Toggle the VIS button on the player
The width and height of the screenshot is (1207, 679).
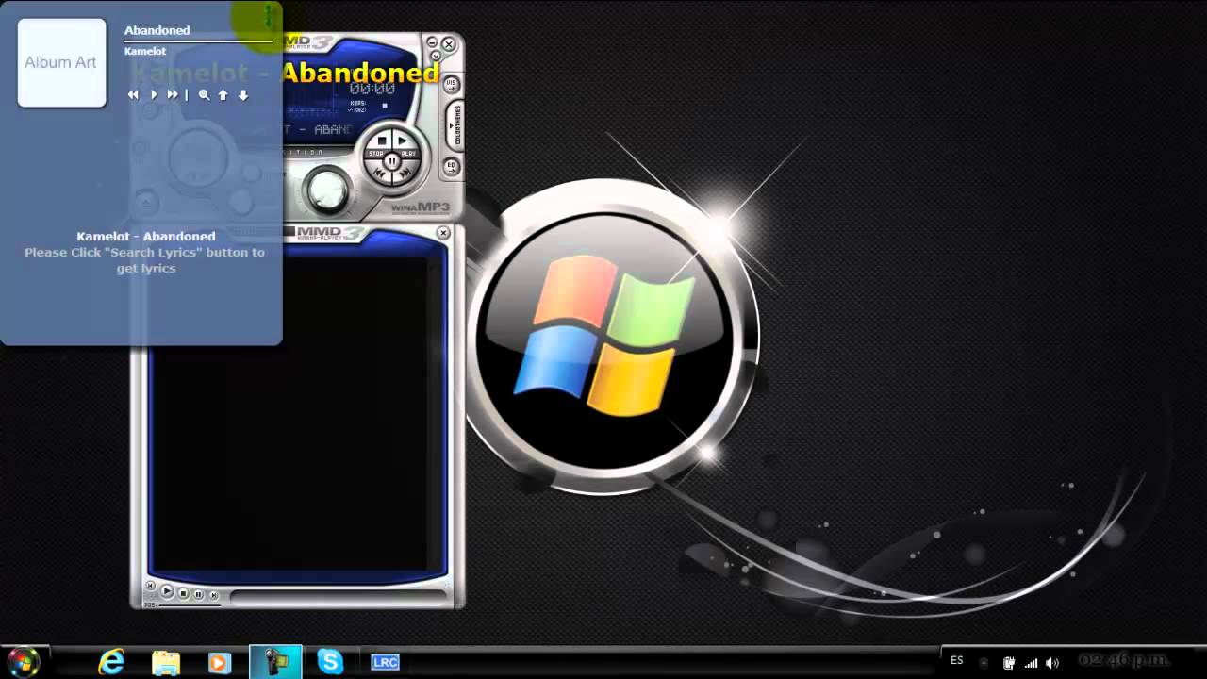click(x=451, y=84)
